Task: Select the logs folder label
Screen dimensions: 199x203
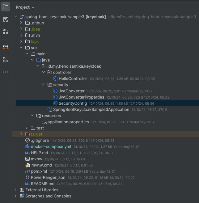Action: (x=35, y=42)
